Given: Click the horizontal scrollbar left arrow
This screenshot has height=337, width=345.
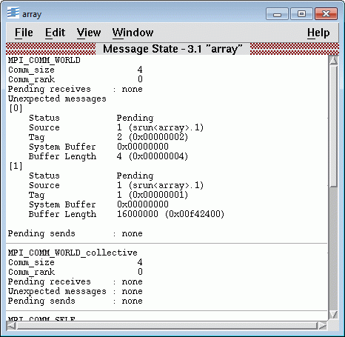Looking at the screenshot, I should pos(11,326).
